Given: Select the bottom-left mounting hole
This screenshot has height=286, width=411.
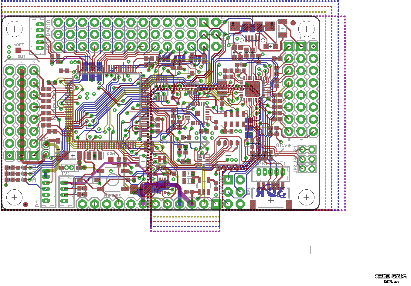Looking at the screenshot, I should coord(14,197).
